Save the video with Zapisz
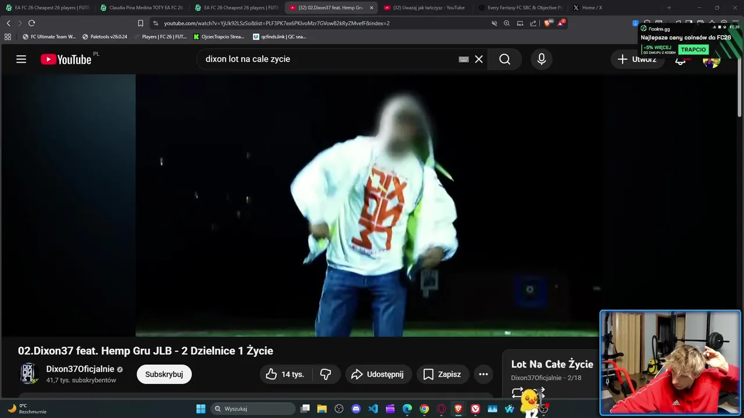Screen dimensions: 744x418 point(442,374)
